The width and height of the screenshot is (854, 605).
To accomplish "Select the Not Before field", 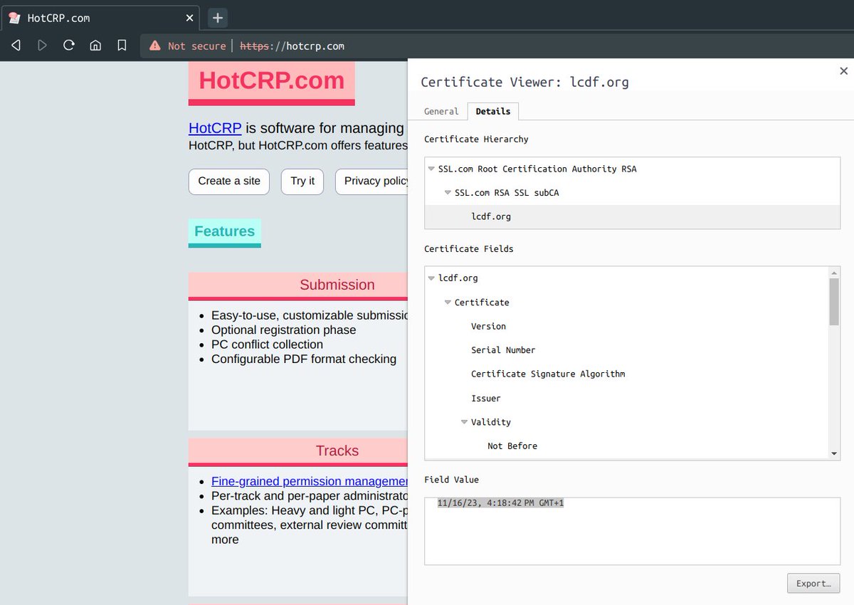I will [x=512, y=446].
